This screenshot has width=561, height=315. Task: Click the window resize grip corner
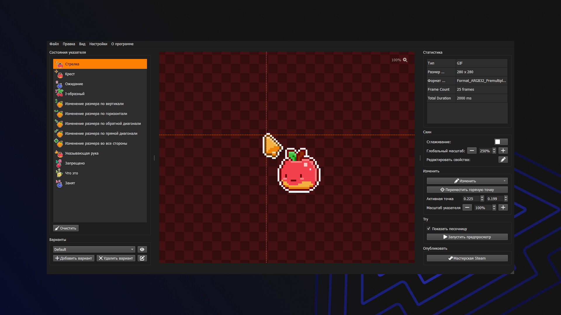(x=512, y=272)
